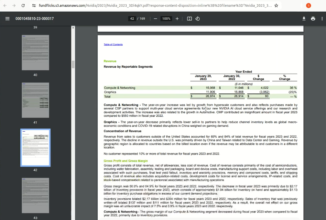The height and width of the screenshot is (220, 326).
Task: Download the PDF file
Action: click(x=304, y=19)
